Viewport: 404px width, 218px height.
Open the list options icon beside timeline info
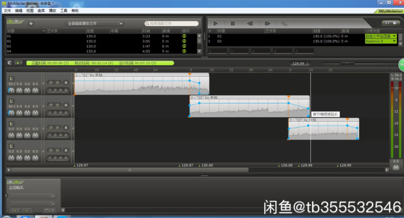pos(18,63)
